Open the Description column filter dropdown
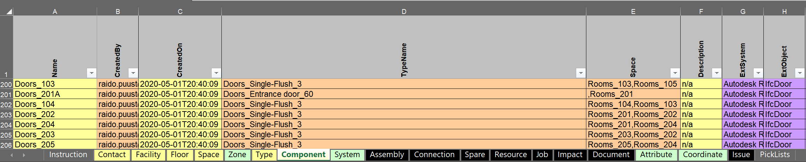This screenshot has height=162, width=806. tap(716, 73)
